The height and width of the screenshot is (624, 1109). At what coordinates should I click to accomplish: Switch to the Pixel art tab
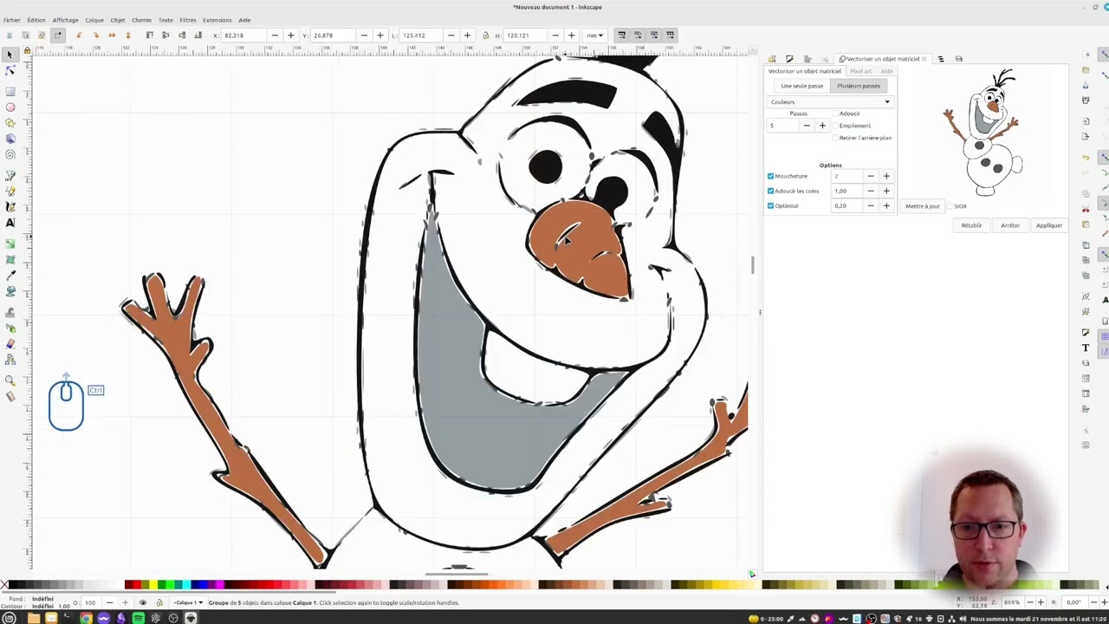click(x=861, y=71)
